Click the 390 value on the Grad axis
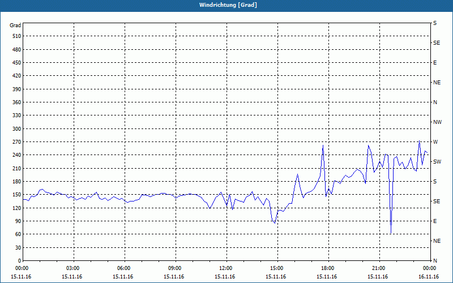Screen dimensions: 453x283 [x=17, y=89]
